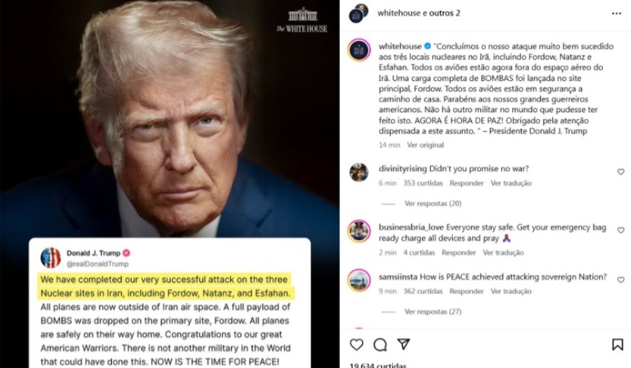Share post via paper plane icon
Screen dimensions: 631x368
click(404, 344)
